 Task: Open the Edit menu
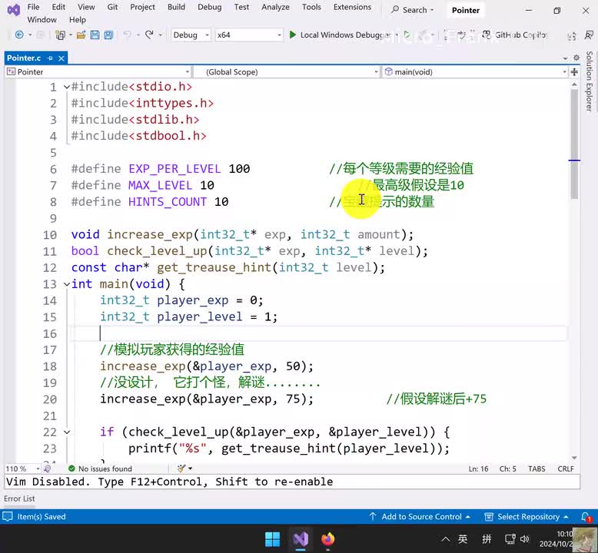click(58, 7)
